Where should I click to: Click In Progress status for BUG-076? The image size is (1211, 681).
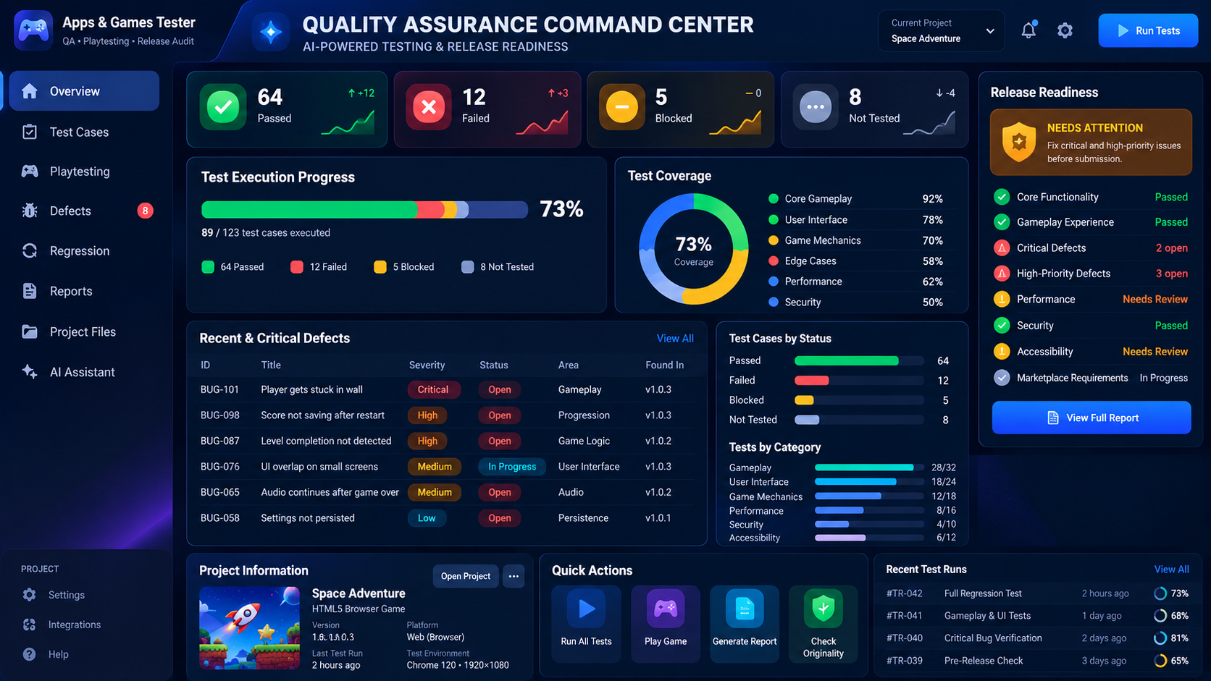pyautogui.click(x=512, y=467)
